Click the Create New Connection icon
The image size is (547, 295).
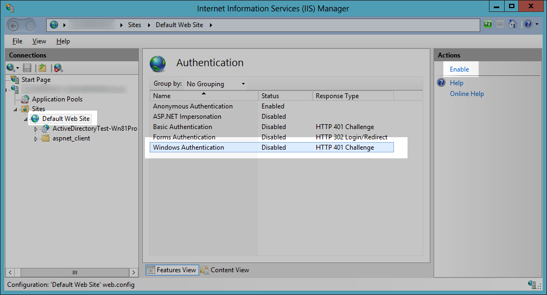point(10,68)
